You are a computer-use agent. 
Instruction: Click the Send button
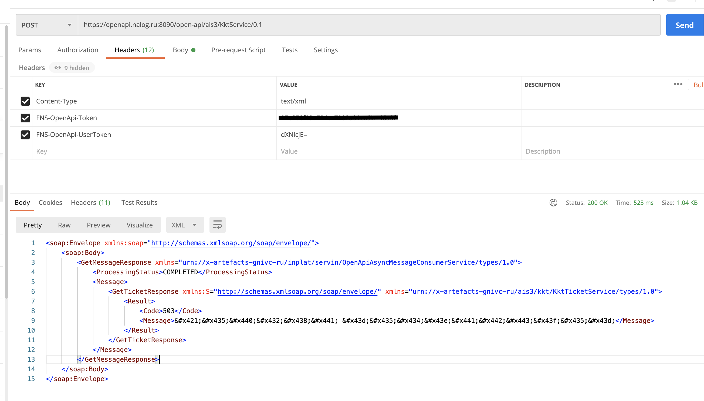684,25
